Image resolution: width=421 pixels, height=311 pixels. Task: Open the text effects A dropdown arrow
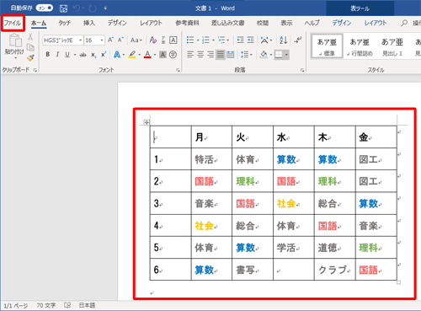pos(124,55)
